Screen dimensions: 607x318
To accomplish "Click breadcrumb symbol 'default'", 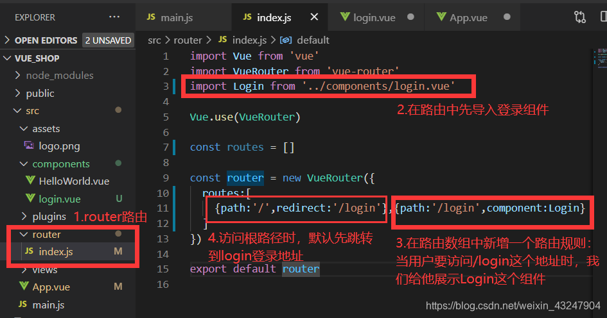I will pyautogui.click(x=313, y=40).
